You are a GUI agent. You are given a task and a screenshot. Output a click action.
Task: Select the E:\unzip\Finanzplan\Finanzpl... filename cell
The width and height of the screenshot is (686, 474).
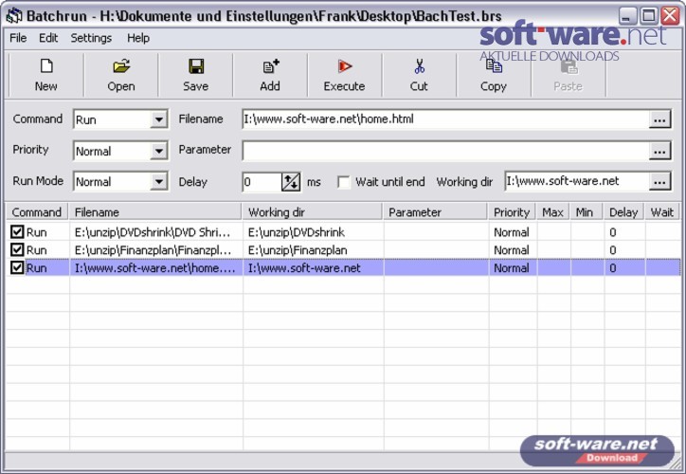(x=155, y=250)
